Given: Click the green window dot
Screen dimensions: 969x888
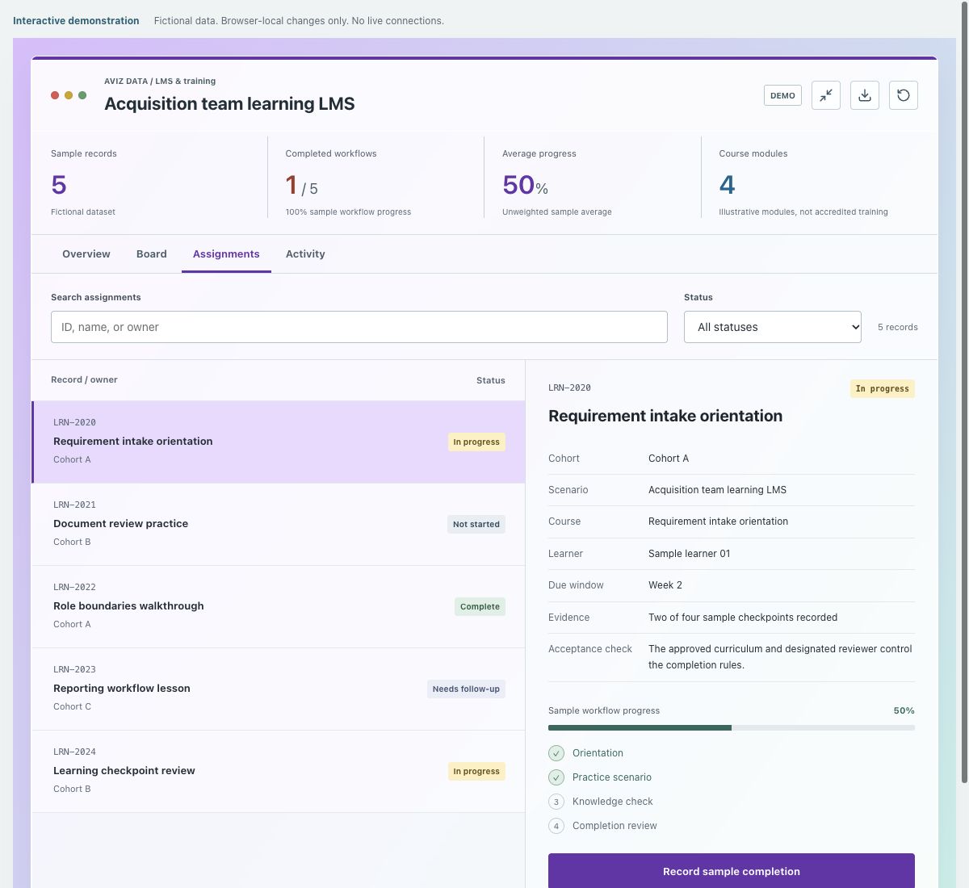Looking at the screenshot, I should pos(82,95).
